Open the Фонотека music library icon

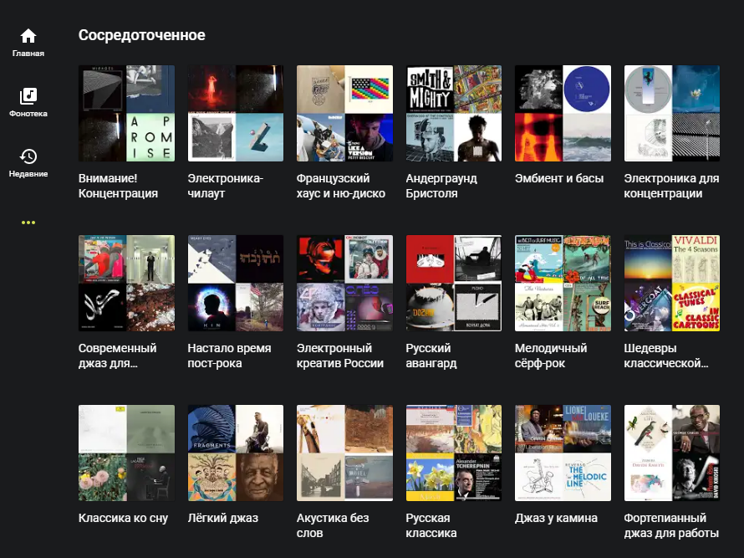28,96
